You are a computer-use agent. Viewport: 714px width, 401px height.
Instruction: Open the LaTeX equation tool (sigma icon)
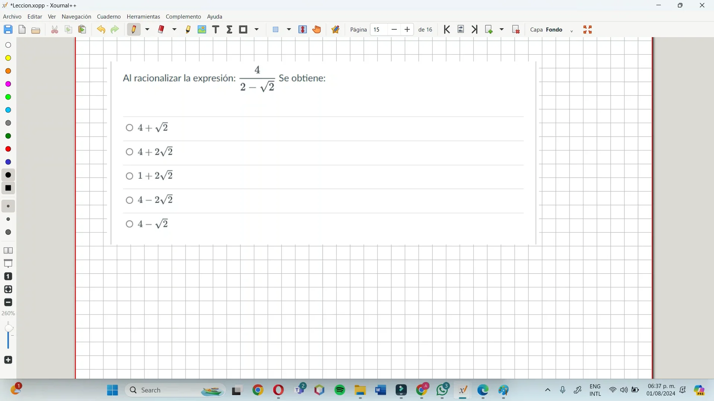[229, 30]
